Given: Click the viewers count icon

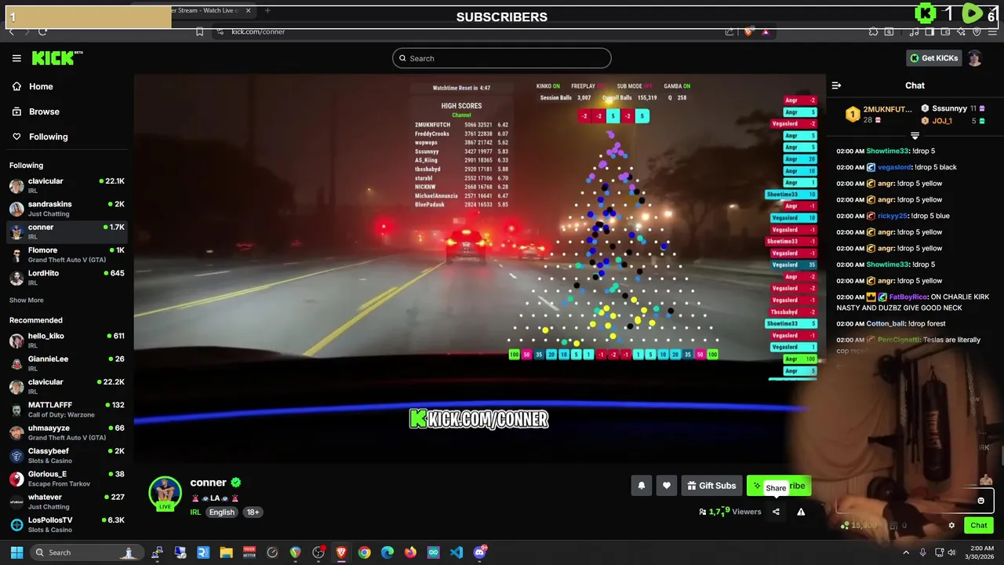Looking at the screenshot, I should point(703,512).
